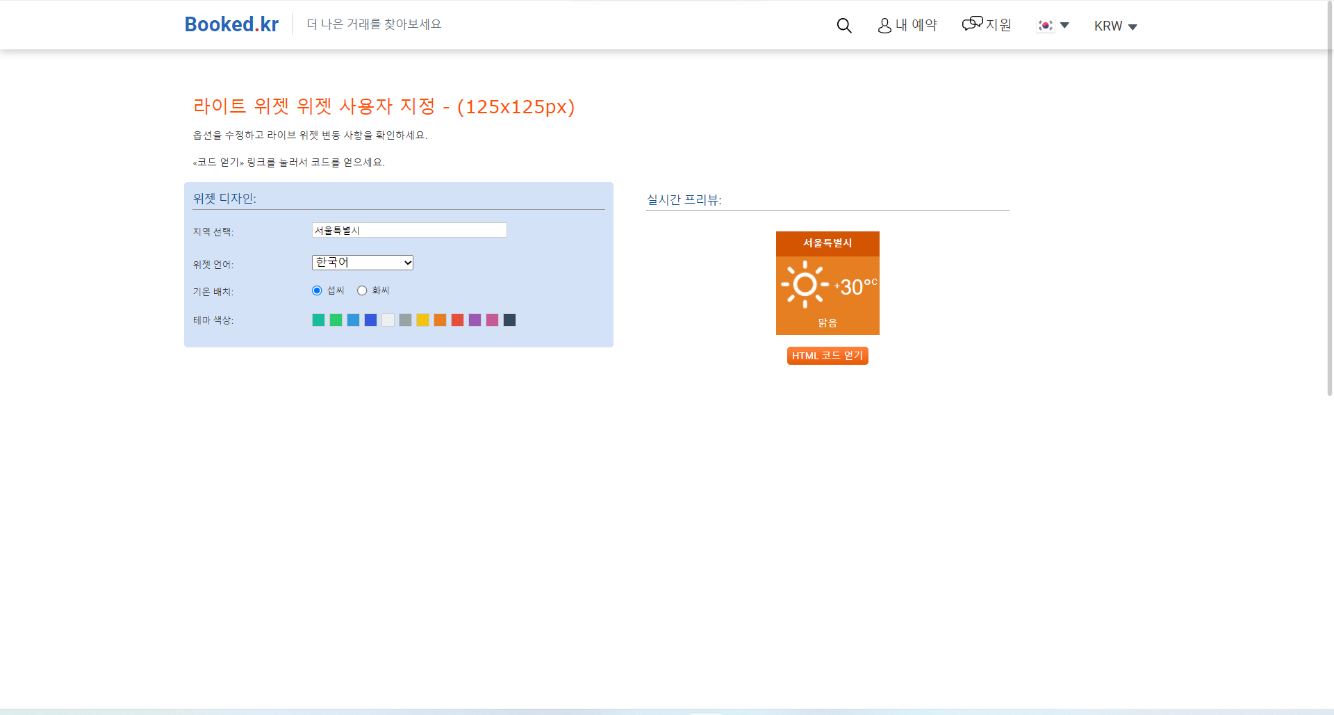Click the 위젯 디자인: panel heading
This screenshot has width=1334, height=715.
(x=224, y=199)
